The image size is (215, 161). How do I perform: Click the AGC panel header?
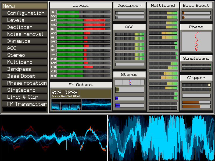coord(130,27)
